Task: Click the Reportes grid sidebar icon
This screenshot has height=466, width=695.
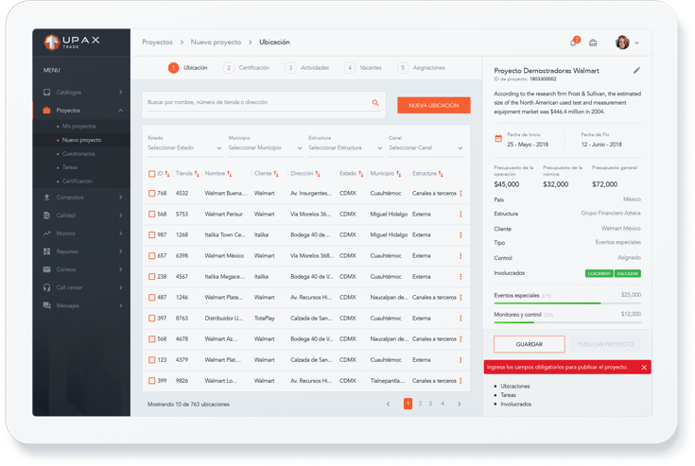Action: click(47, 251)
